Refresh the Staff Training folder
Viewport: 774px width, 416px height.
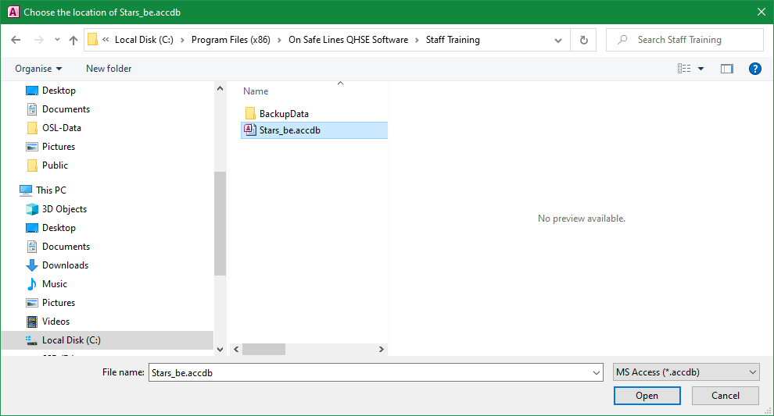[583, 40]
